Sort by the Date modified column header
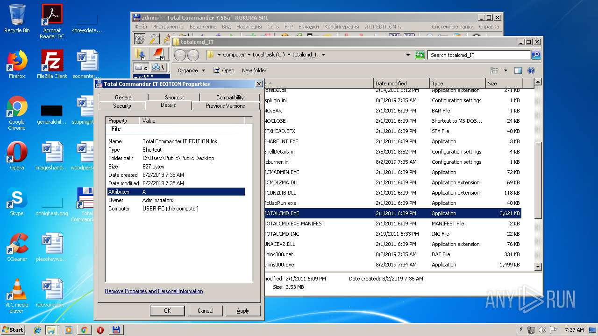598x336 pixels. tap(401, 84)
